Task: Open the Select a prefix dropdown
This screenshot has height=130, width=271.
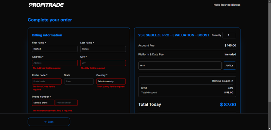Action: tap(43, 103)
